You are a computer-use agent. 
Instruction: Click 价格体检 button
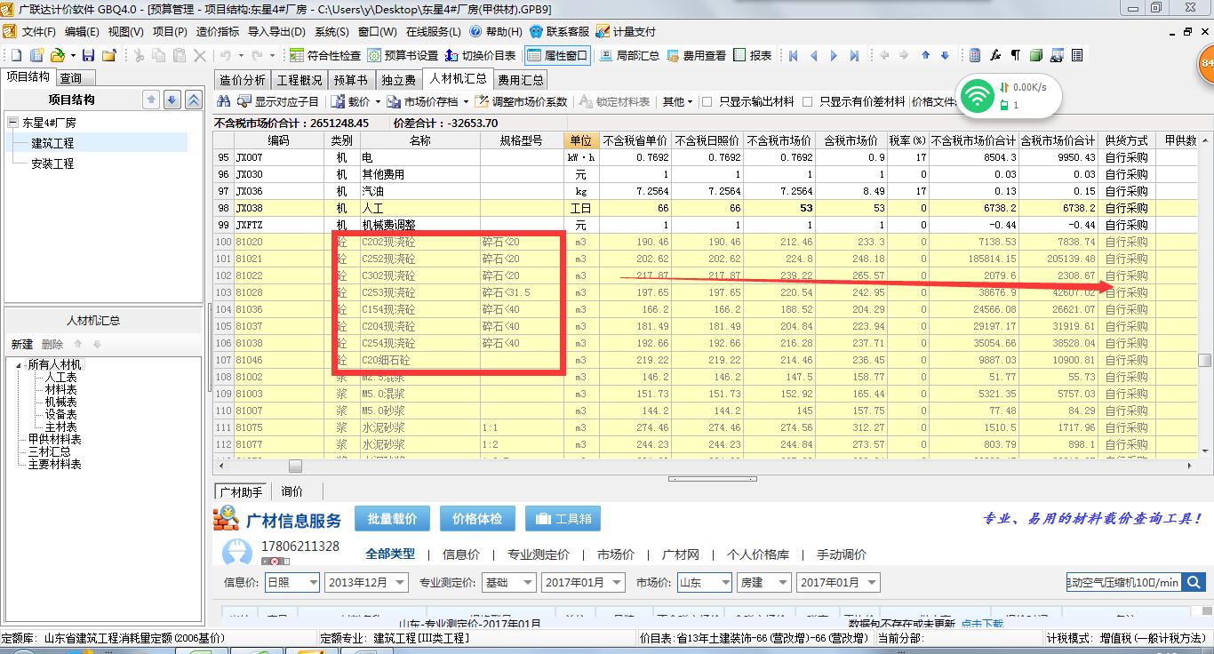477,519
